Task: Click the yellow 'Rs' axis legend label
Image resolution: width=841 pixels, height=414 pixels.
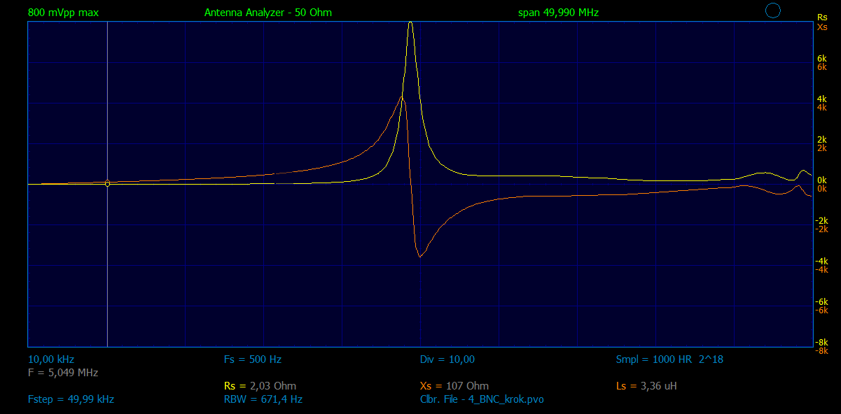Action: click(822, 17)
